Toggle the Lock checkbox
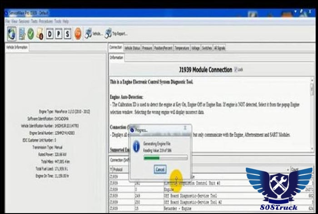 point(235,70)
